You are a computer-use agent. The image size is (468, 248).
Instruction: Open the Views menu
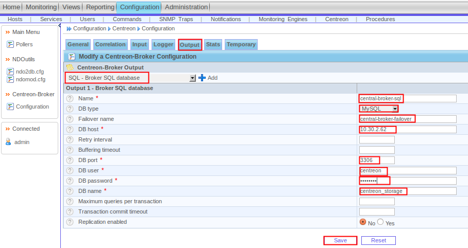[71, 7]
